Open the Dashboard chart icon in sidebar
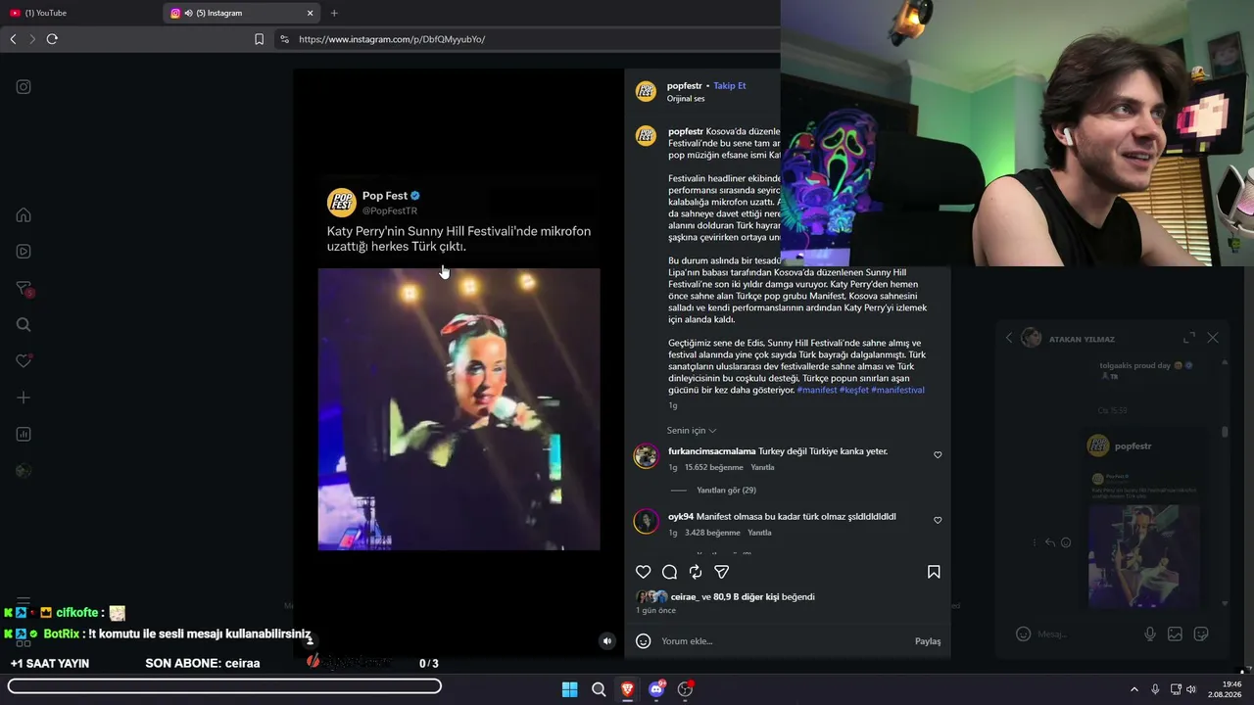The height and width of the screenshot is (705, 1254). 24,434
